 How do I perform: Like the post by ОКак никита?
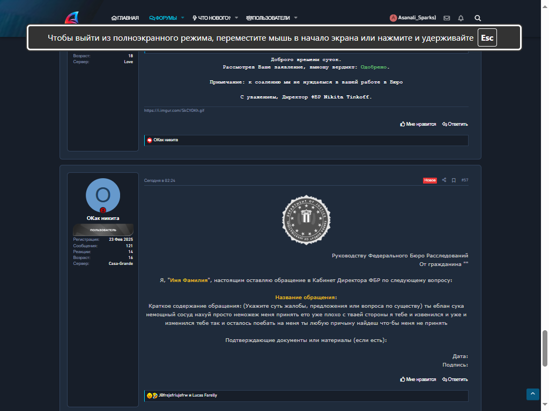(x=418, y=379)
